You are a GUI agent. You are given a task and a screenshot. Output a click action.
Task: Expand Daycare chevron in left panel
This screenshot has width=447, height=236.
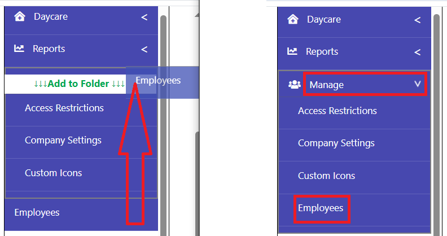(144, 18)
